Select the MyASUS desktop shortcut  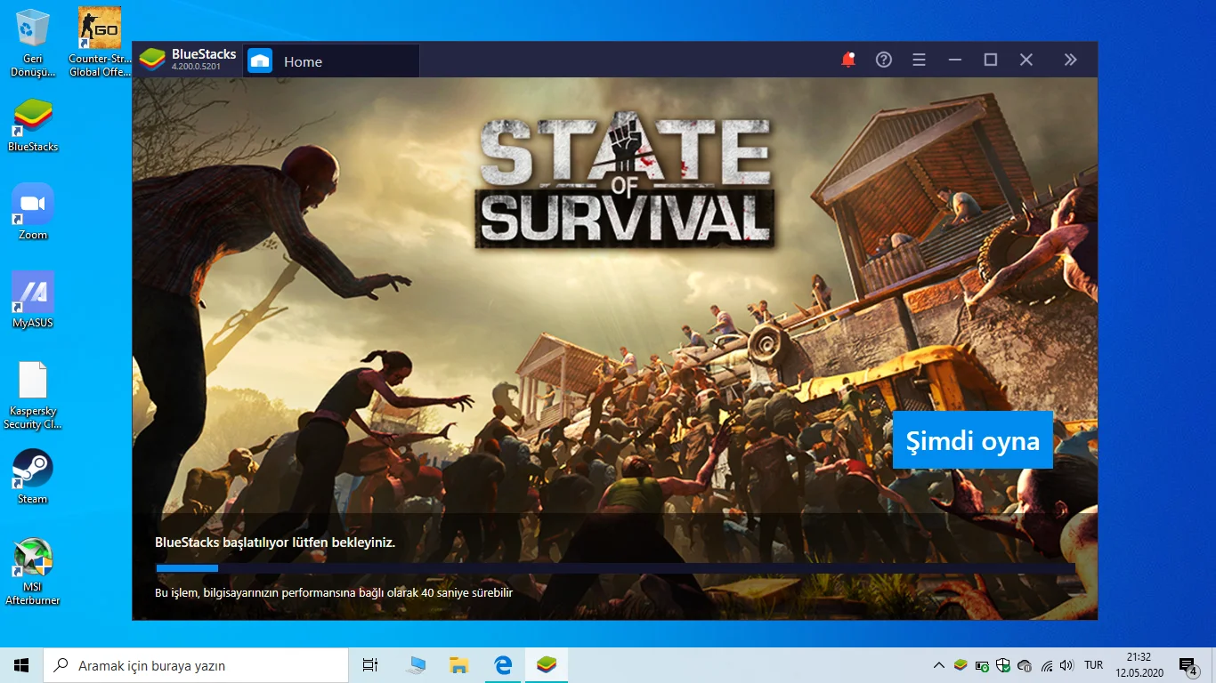pyautogui.click(x=33, y=300)
